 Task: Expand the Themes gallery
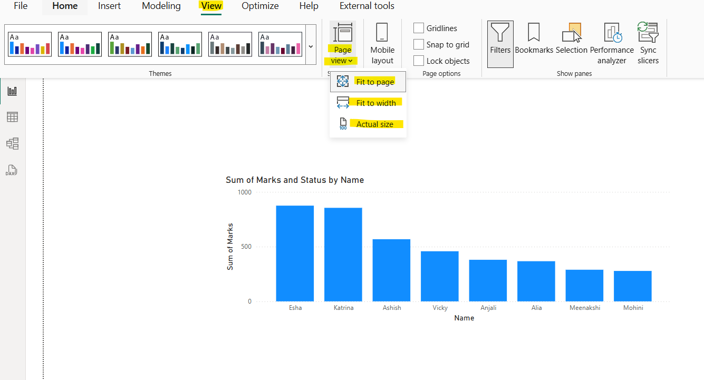(x=311, y=46)
